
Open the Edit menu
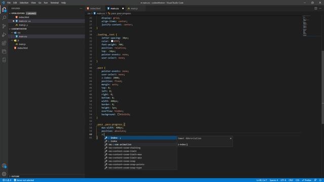[15, 3]
